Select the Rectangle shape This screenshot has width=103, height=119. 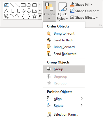pyautogui.click(x=23, y=5)
